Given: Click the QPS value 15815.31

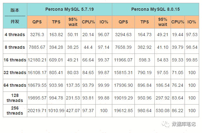Looking at the screenshot, I should coord(123,73).
